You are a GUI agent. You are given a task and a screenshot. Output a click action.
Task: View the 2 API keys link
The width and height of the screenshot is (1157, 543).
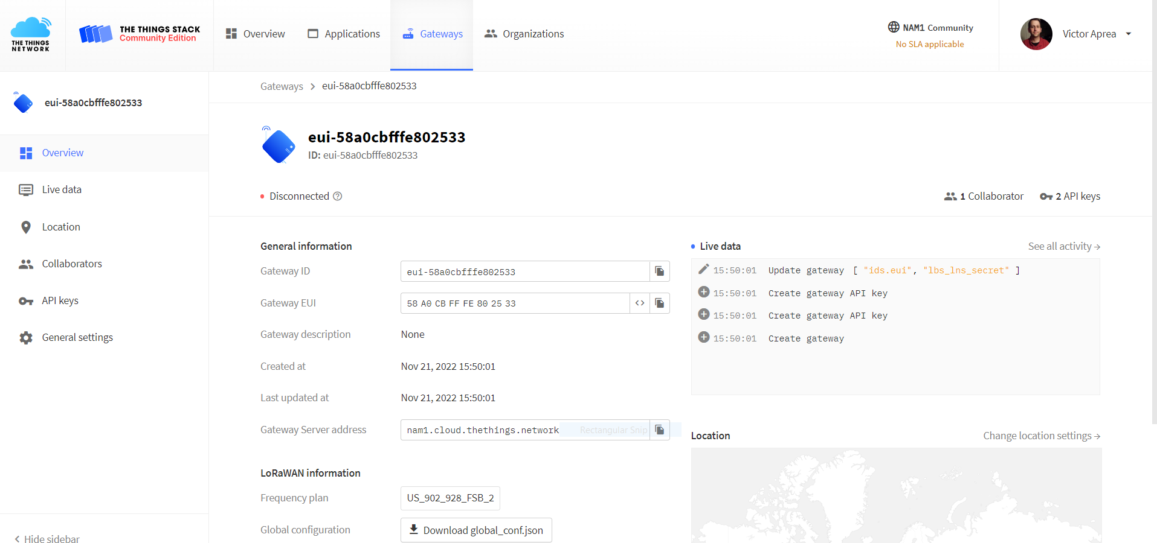click(x=1070, y=196)
